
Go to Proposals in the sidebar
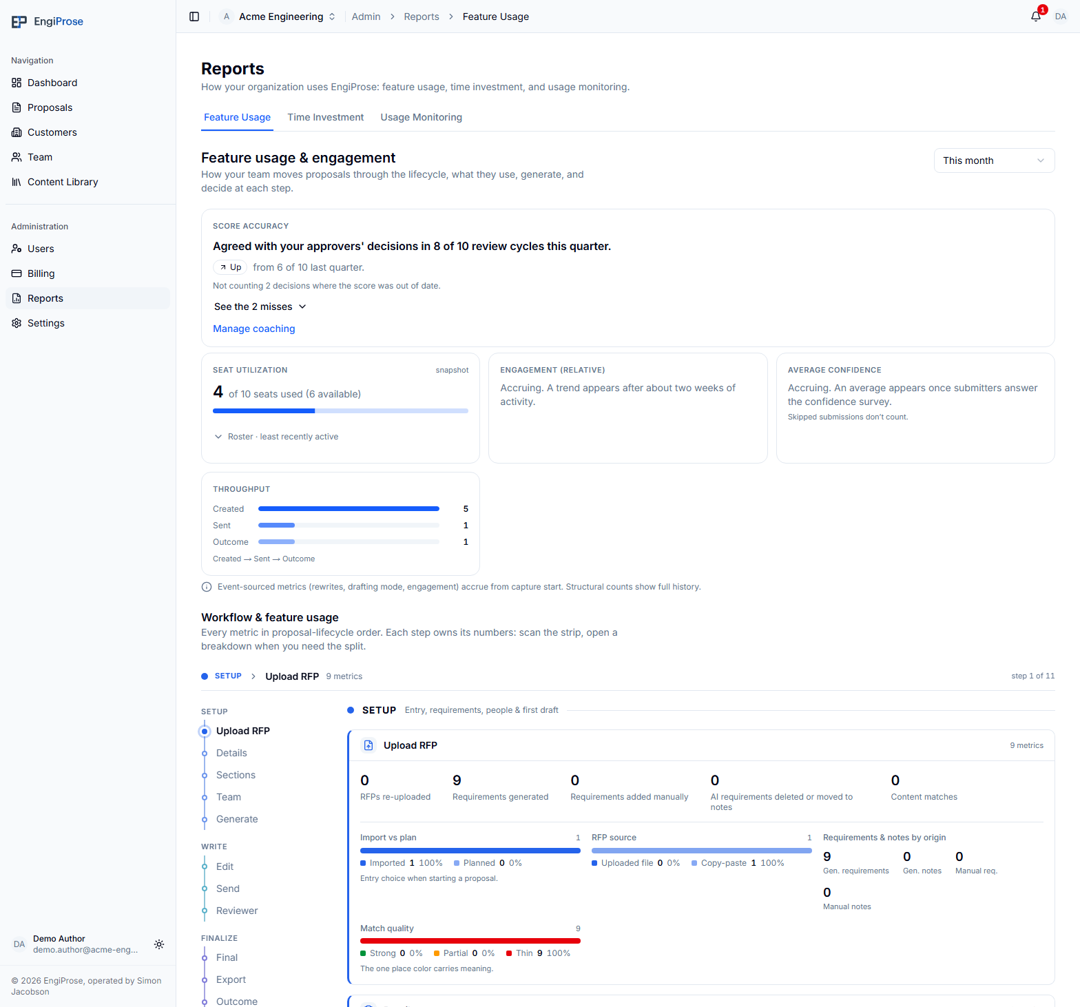point(87,107)
